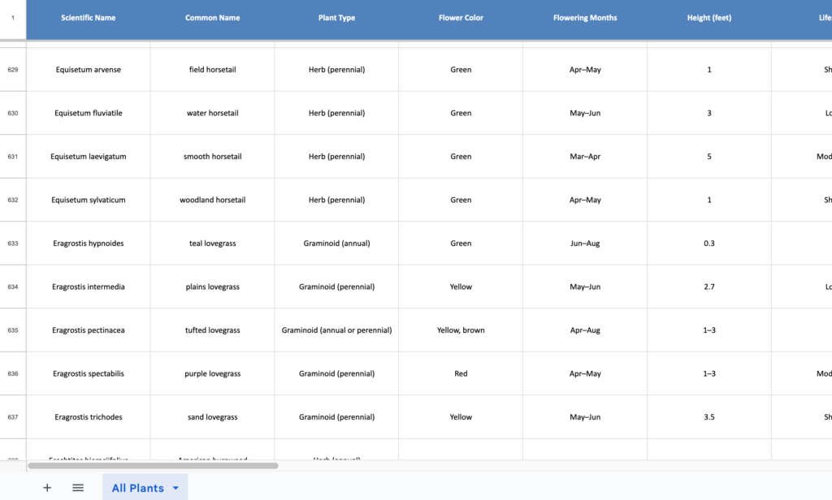Select the Plant Type header cell

(x=336, y=18)
